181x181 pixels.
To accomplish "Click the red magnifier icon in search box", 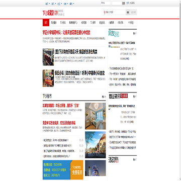I will (x=105, y=12).
